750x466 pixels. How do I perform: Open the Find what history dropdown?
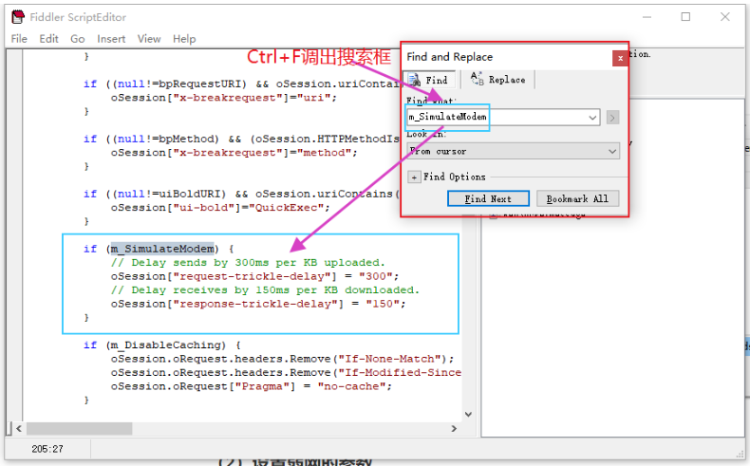tap(592, 117)
